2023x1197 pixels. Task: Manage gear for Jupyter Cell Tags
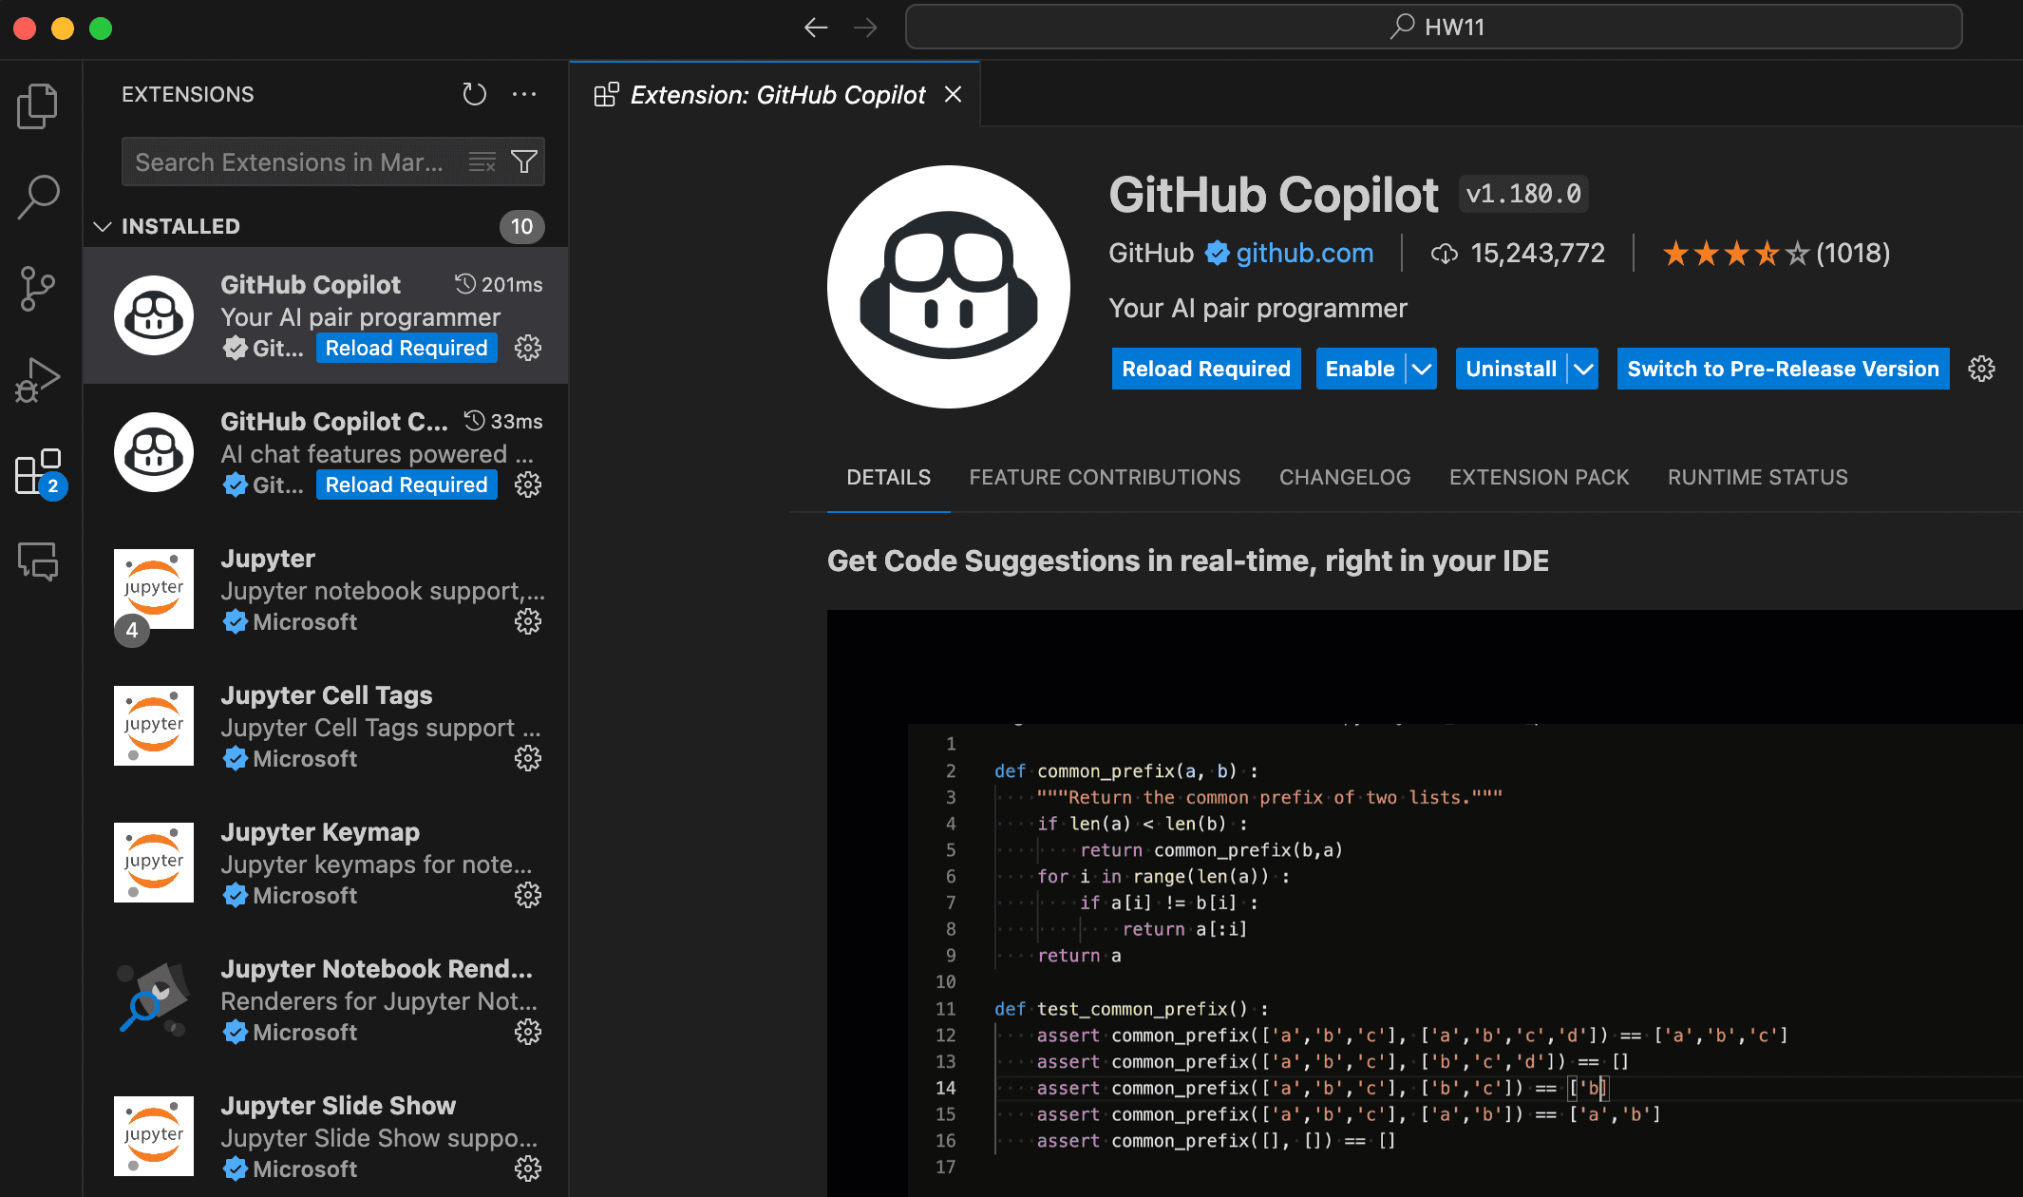coord(528,758)
